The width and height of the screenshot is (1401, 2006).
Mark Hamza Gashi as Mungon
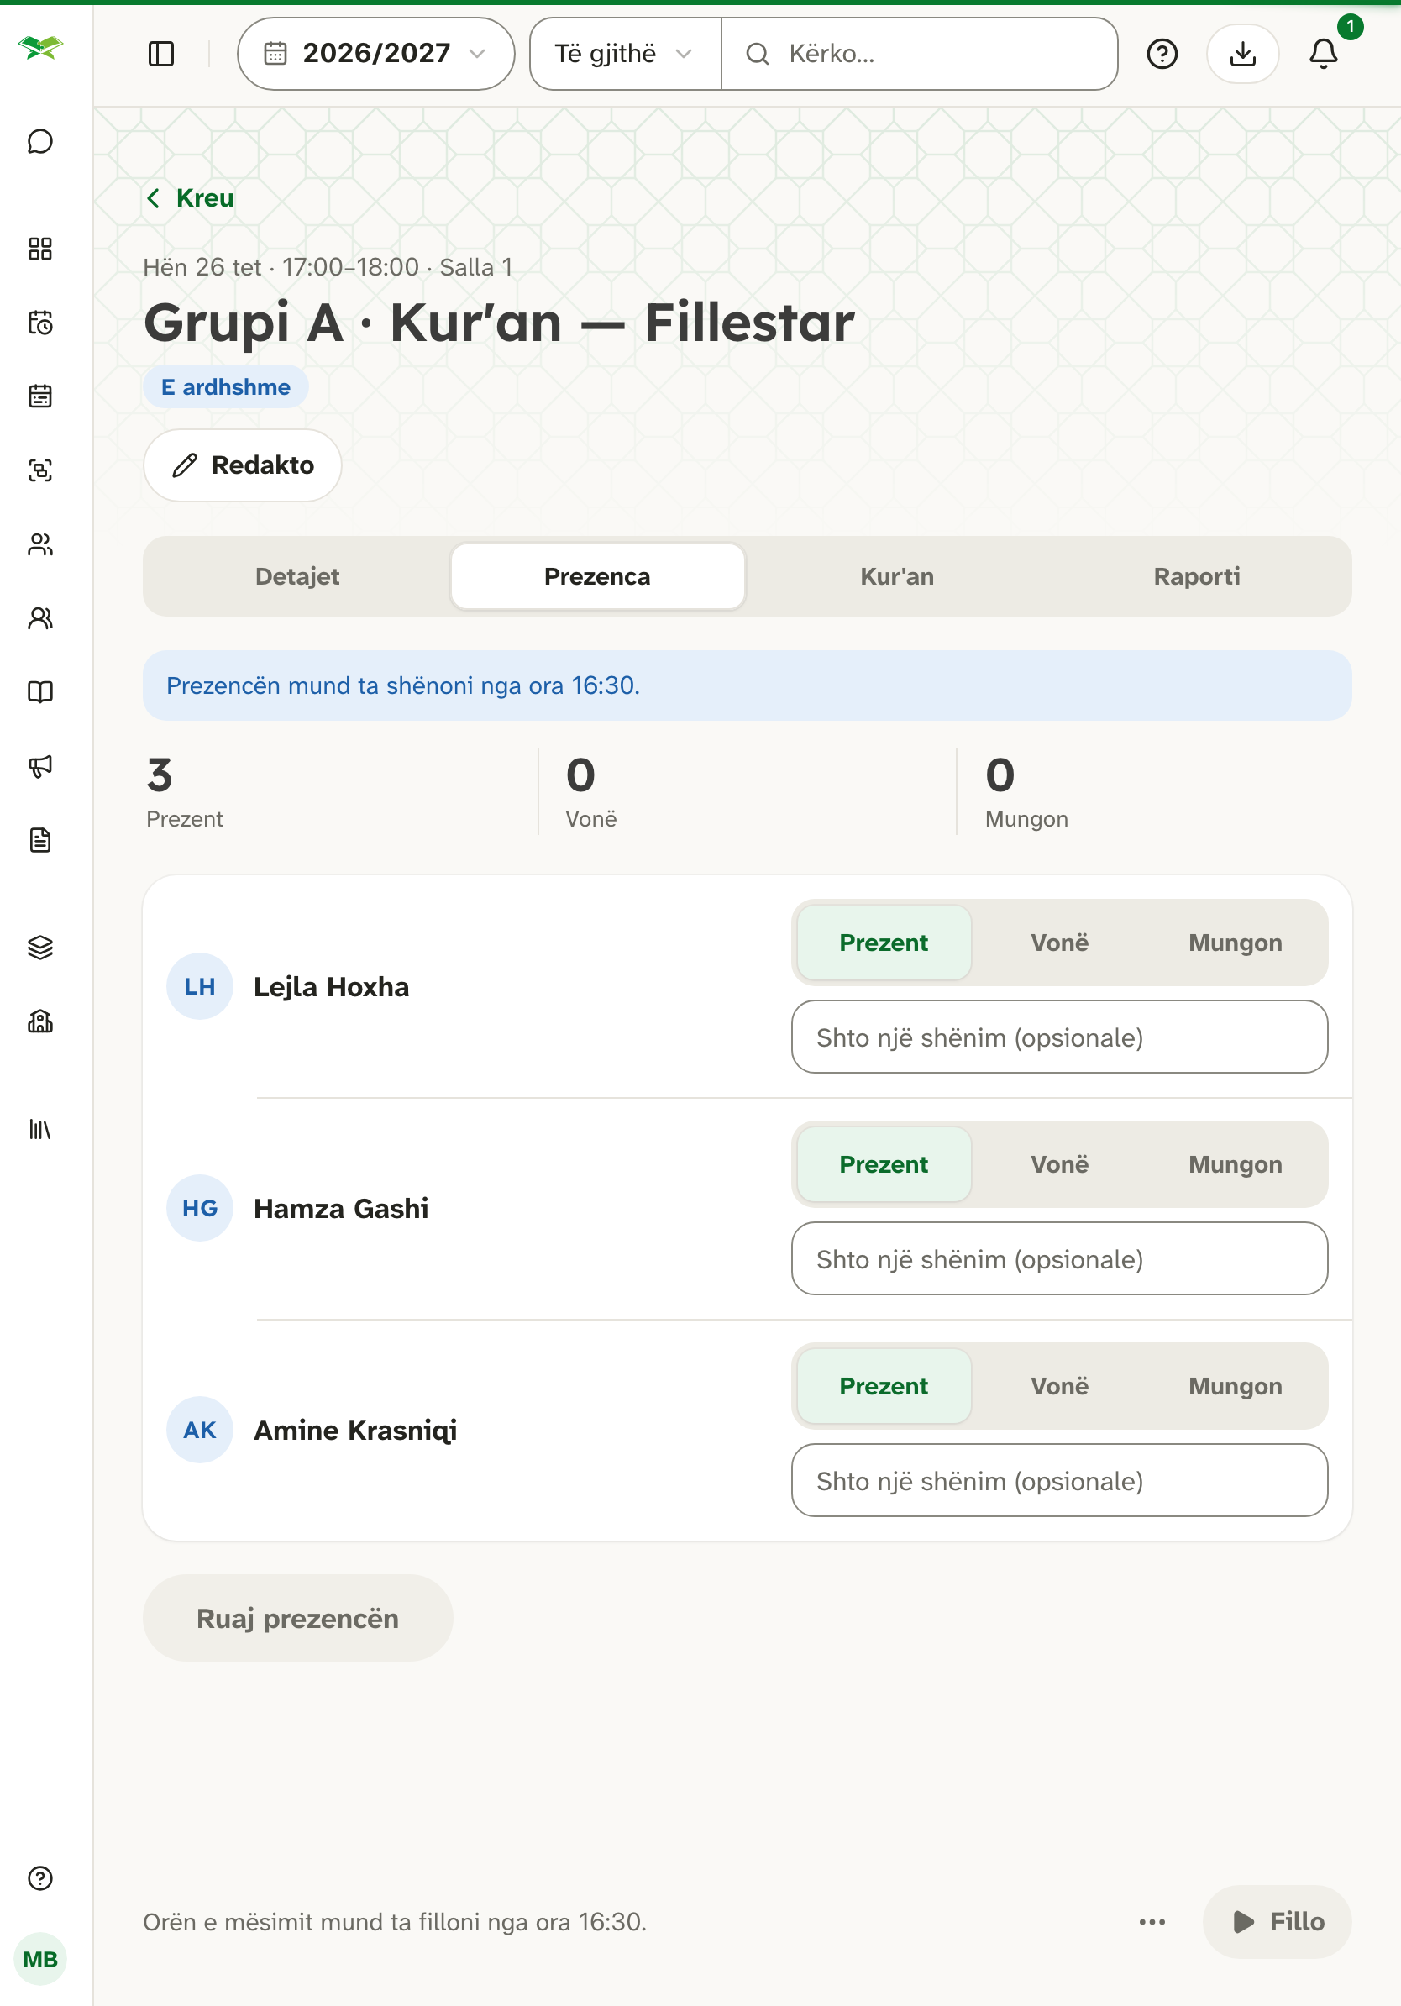pos(1235,1164)
